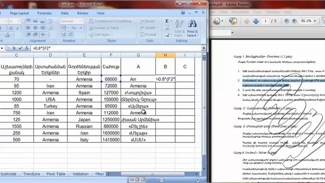The width and height of the screenshot is (325, 183).
Task: Click the Decrease Indent icon
Action: [x=28, y=35]
